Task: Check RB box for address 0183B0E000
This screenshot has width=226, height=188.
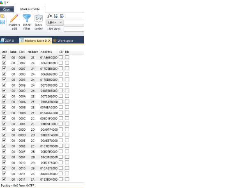Action: (67, 91)
